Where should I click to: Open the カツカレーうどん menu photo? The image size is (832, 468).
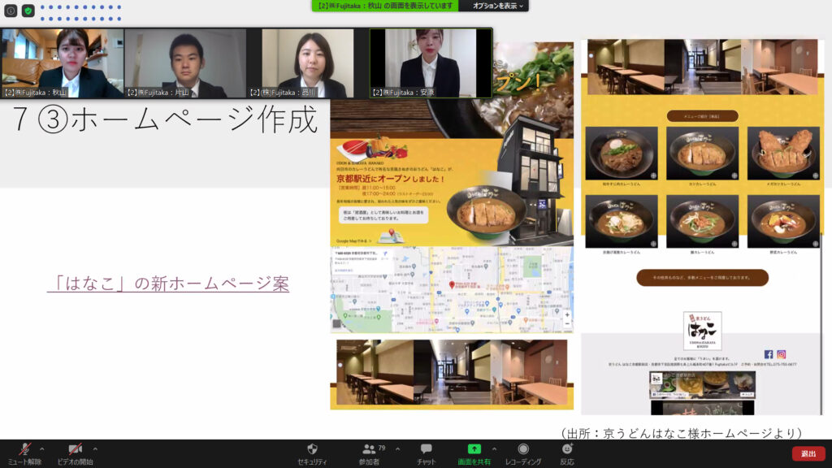pos(702,154)
